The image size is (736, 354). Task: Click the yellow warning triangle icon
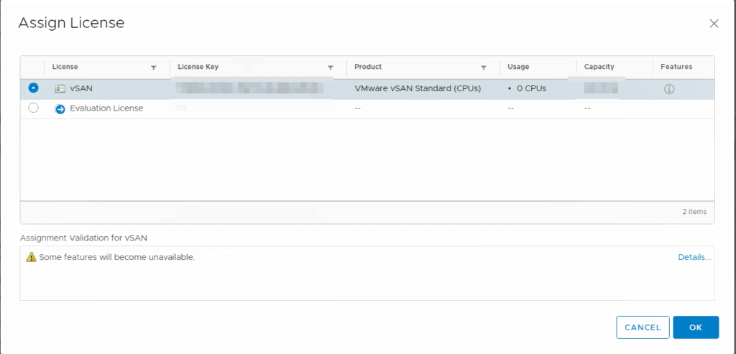31,257
